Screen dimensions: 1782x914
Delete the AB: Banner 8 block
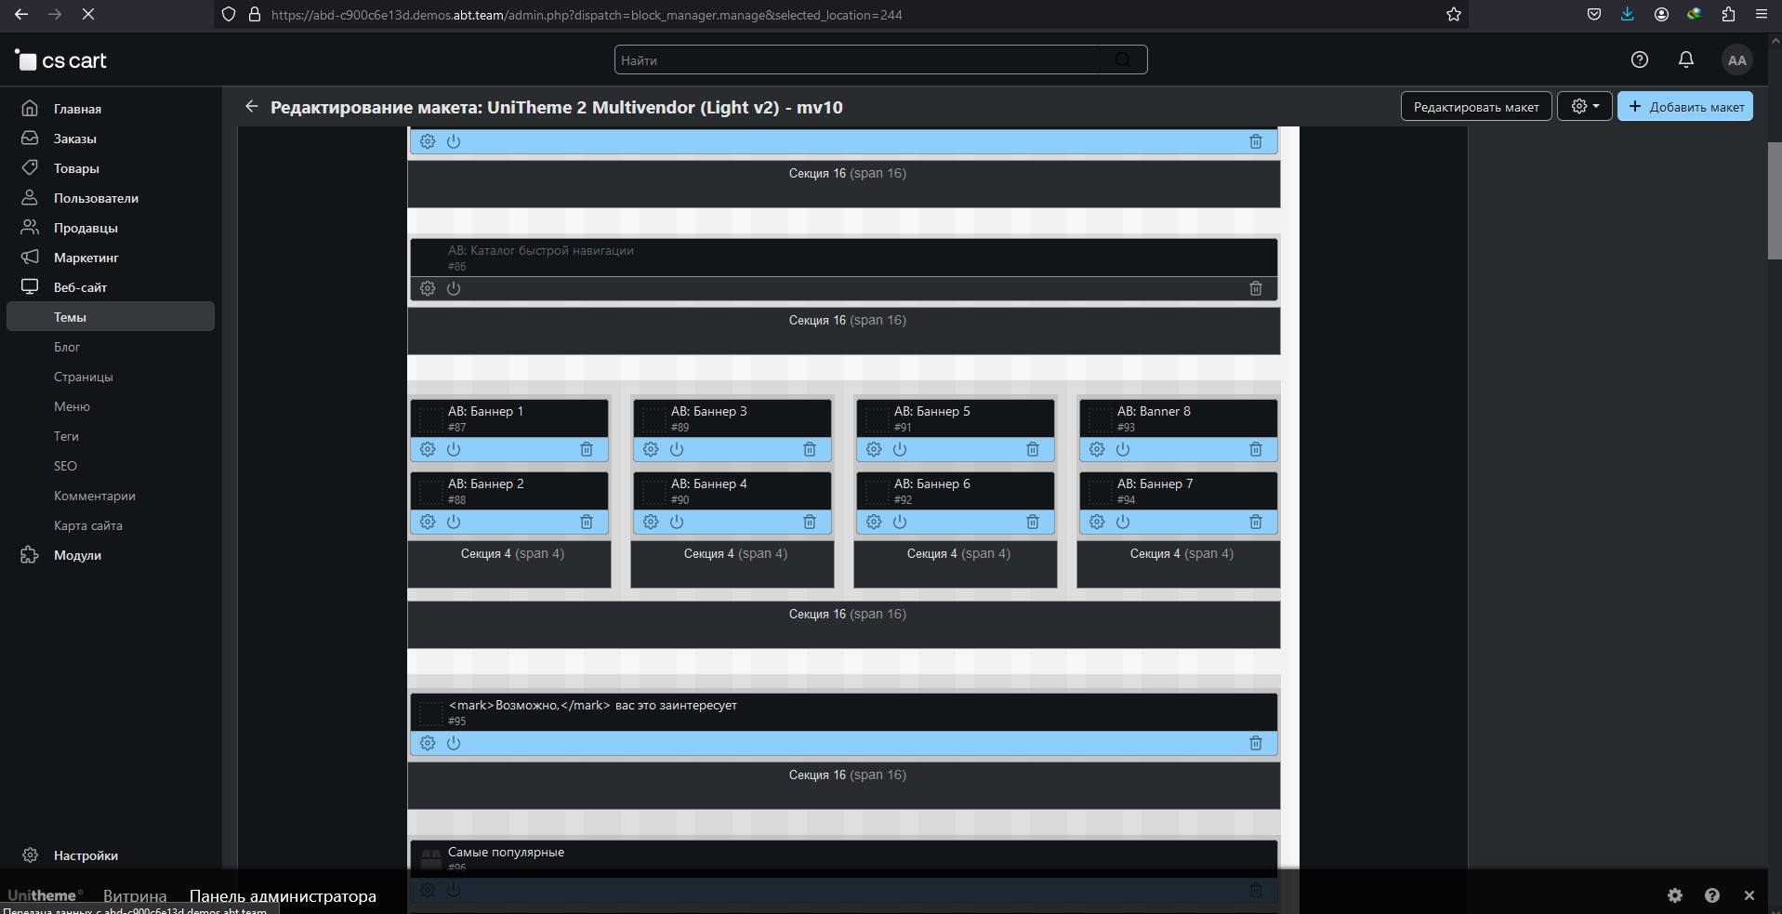point(1256,449)
